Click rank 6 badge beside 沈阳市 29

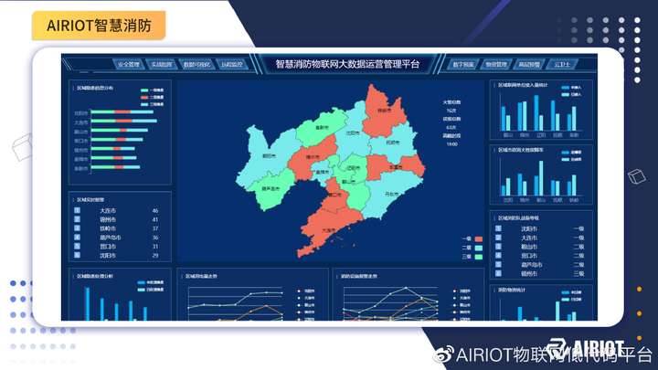coord(77,255)
